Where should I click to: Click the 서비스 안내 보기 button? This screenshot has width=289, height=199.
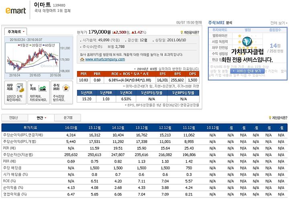pyautogui.click(x=247, y=71)
